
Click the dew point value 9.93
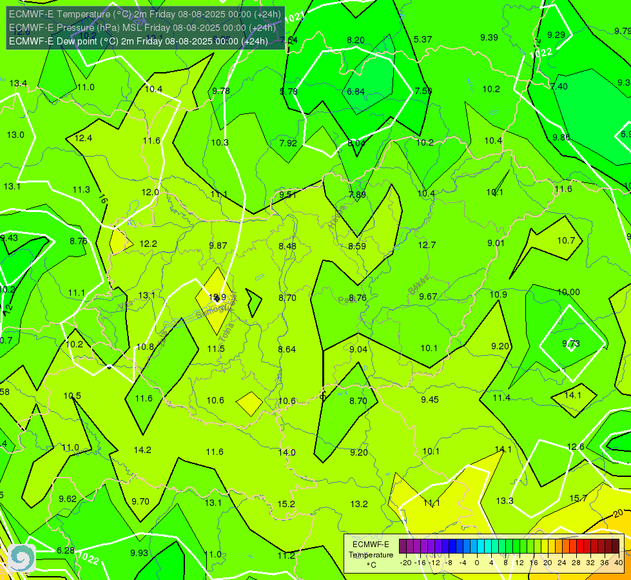click(x=139, y=553)
